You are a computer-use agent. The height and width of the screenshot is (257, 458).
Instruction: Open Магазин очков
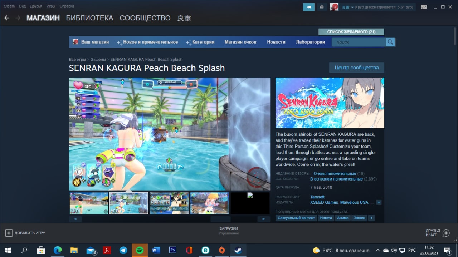(x=240, y=42)
